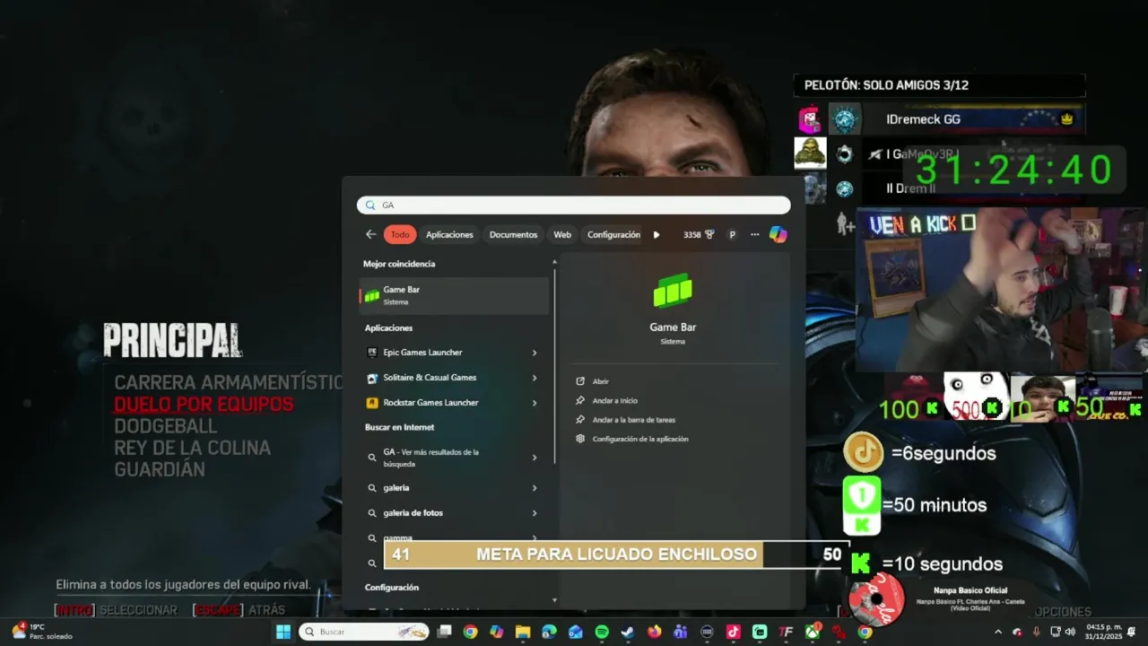Click results list scrollbar down arrow
1148x646 pixels.
click(x=554, y=600)
